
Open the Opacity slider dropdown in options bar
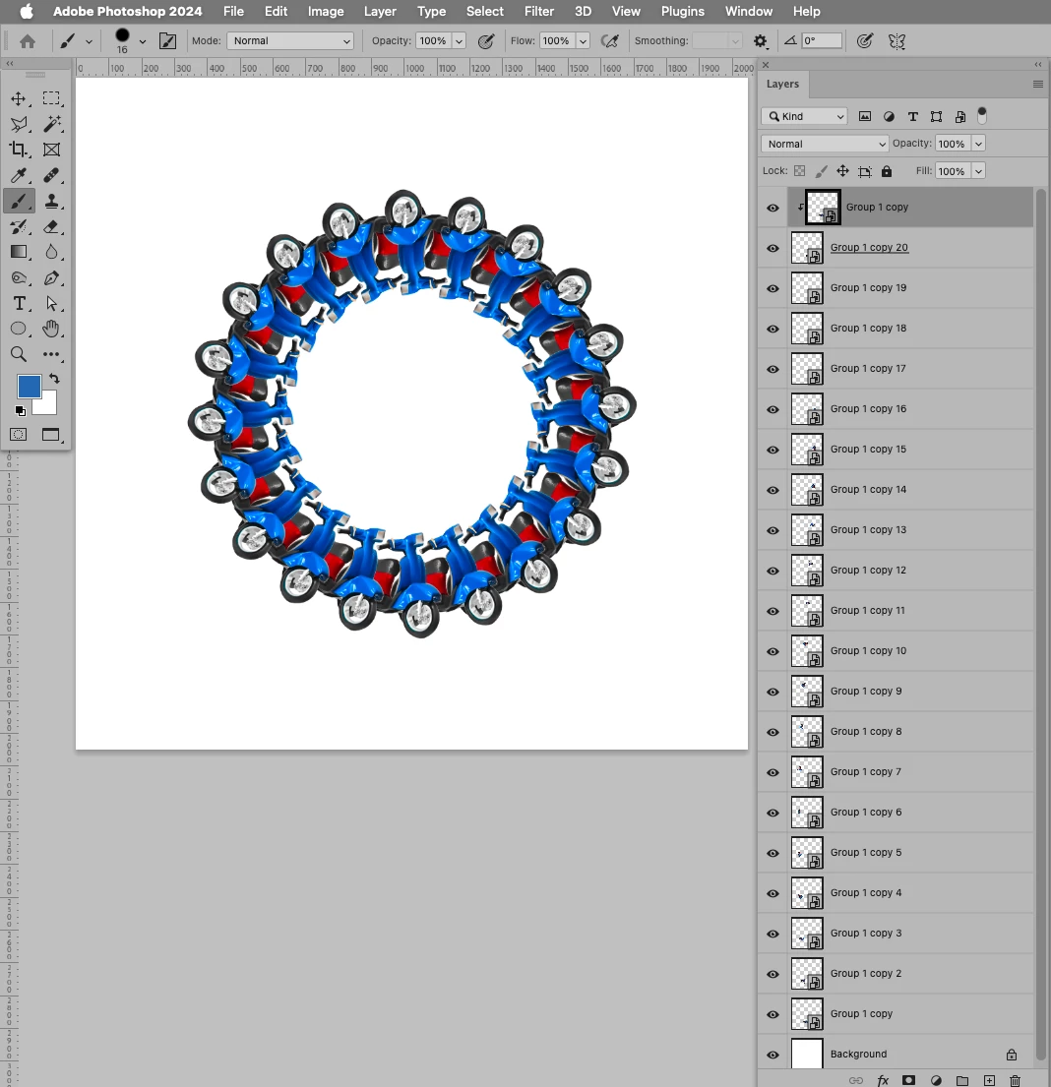coord(459,41)
